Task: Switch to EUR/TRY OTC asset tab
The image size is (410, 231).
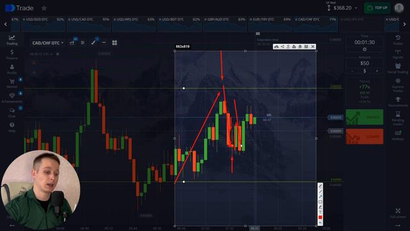Action: tap(270, 24)
